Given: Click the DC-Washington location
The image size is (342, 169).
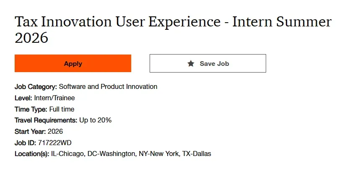Looking at the screenshot, I should pyautogui.click(x=111, y=154).
